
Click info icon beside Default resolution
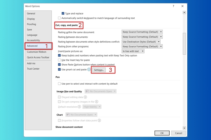[x=79, y=107]
